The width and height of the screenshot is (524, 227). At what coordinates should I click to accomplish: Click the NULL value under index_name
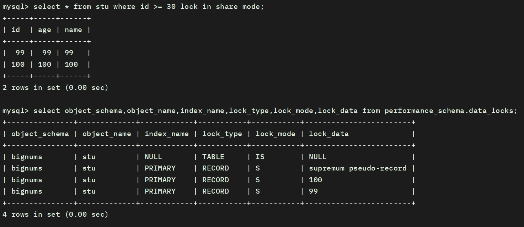pos(153,157)
